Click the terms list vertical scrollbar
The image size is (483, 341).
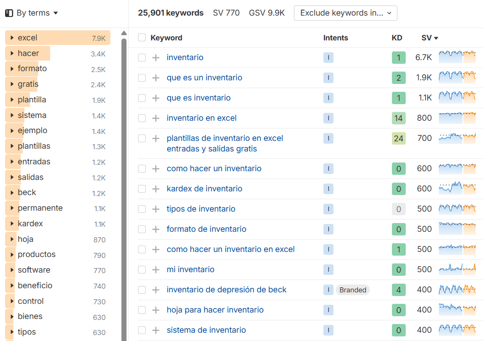124,184
